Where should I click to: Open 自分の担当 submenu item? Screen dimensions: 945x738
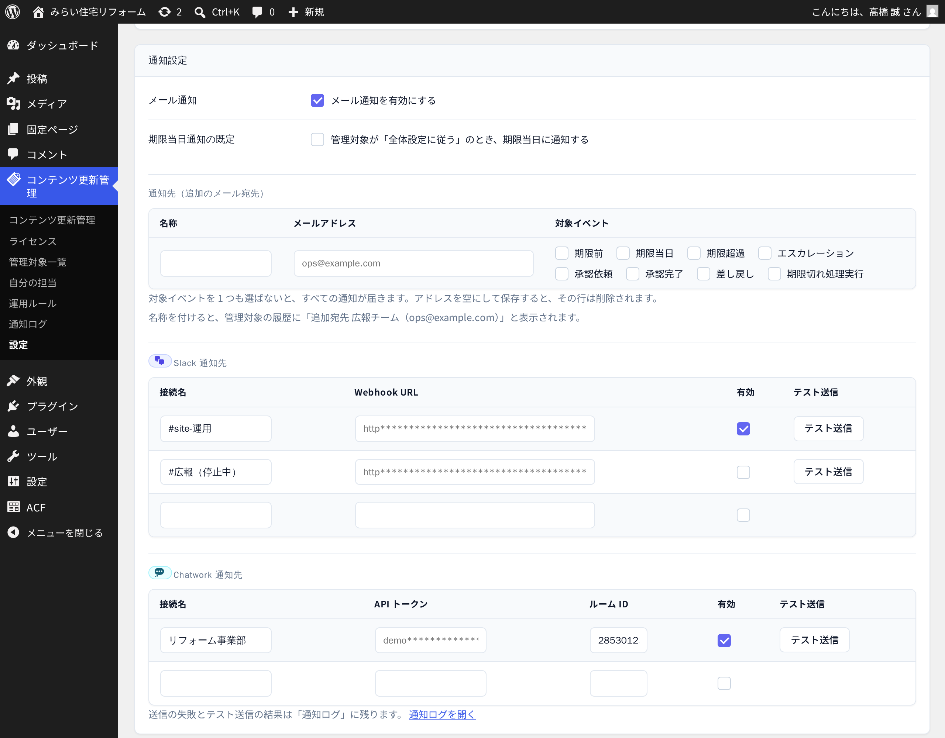(33, 283)
